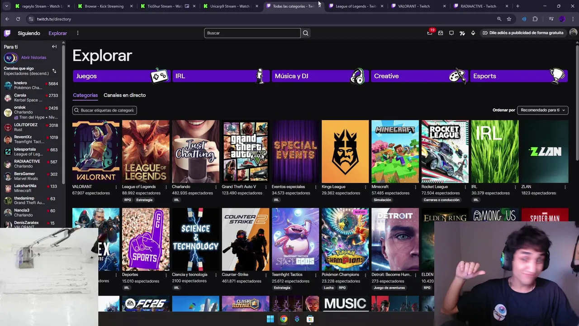Switch to the Canales en directo tab
579x326 pixels.
124,95
